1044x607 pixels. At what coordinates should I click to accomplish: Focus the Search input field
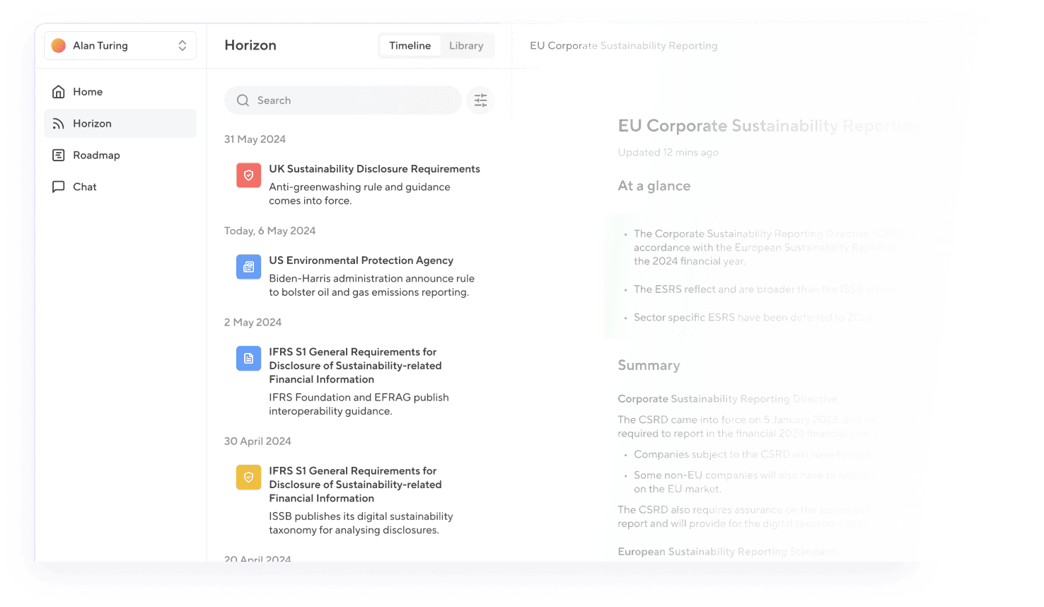[x=343, y=100]
